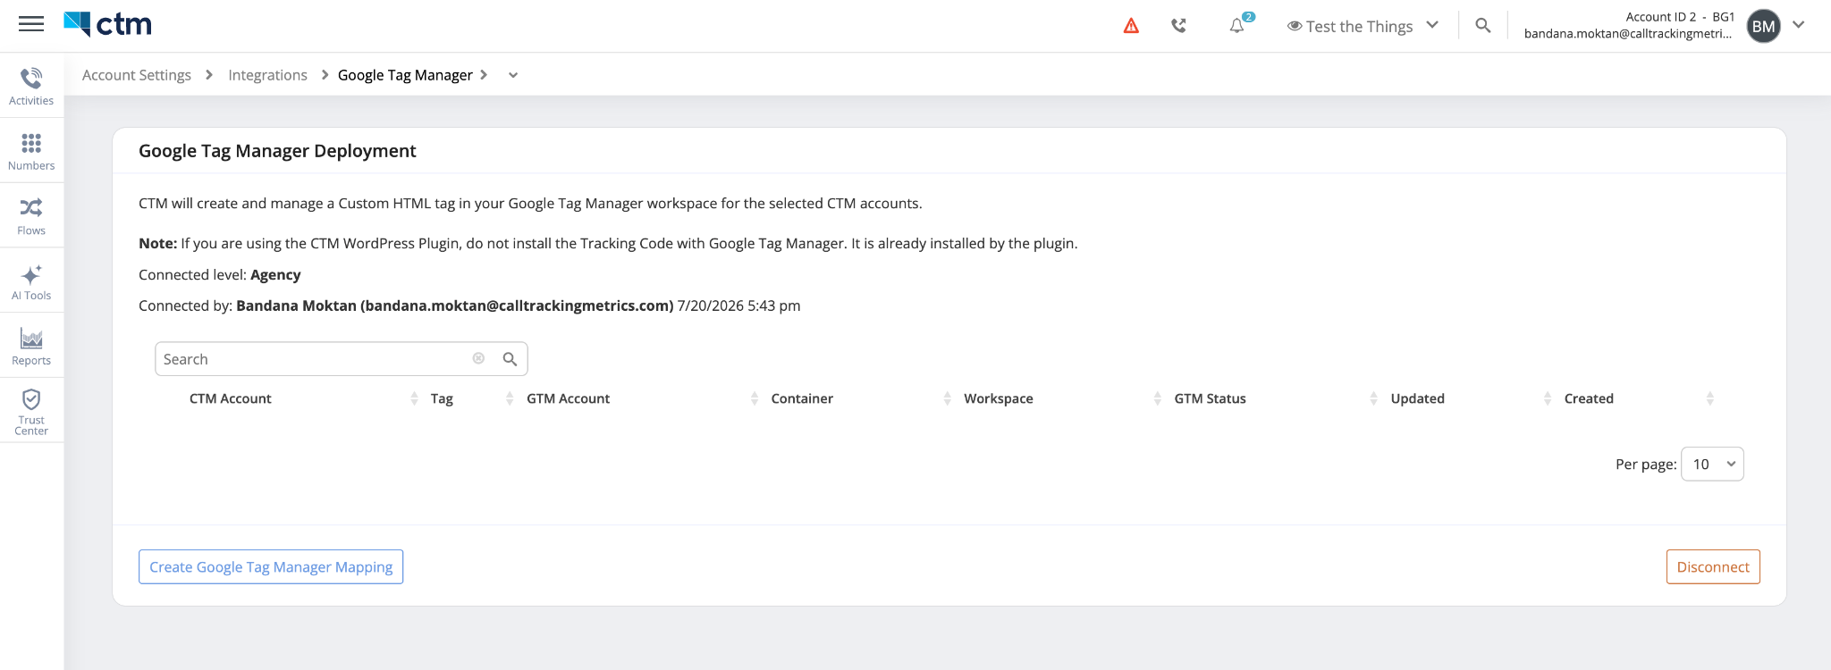Sort the table by Container column
Viewport: 1831px width, 670px height.
pos(802,398)
